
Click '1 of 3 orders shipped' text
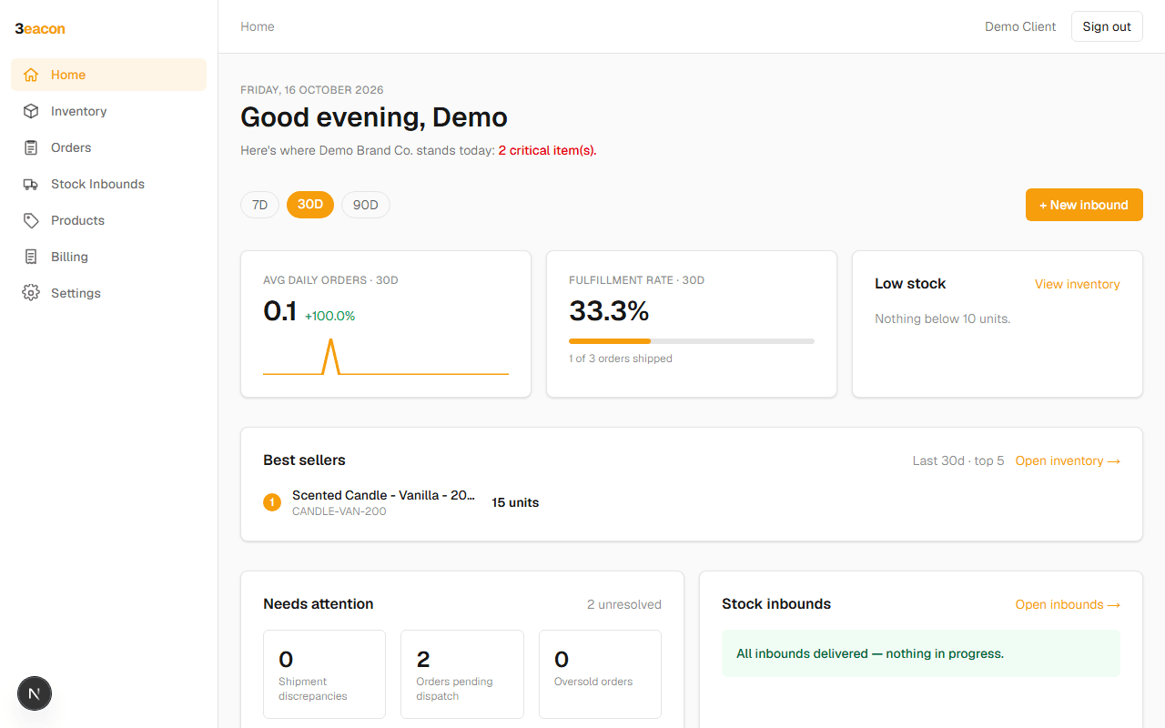pos(621,359)
